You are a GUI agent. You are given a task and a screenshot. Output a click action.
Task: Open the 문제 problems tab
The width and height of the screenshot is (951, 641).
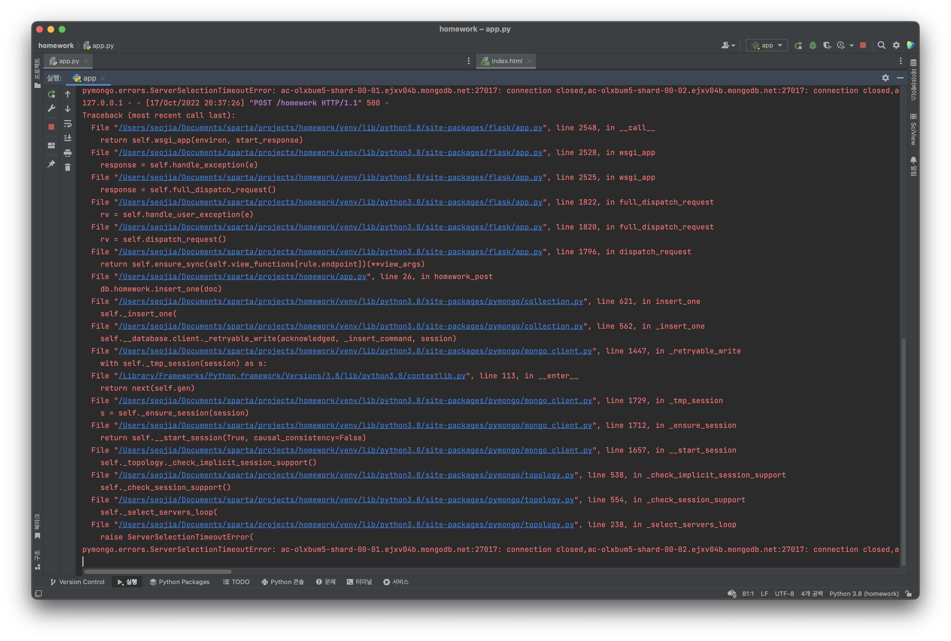tap(325, 582)
